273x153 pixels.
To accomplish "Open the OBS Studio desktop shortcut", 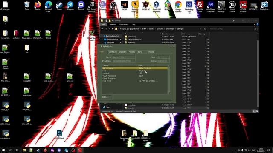I will (113, 6).
